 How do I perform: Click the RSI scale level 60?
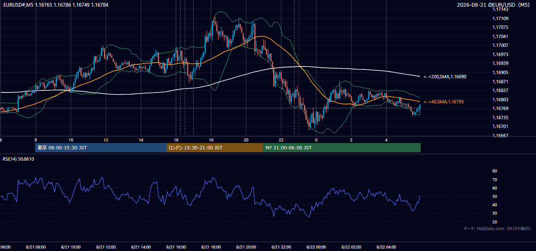494,188
